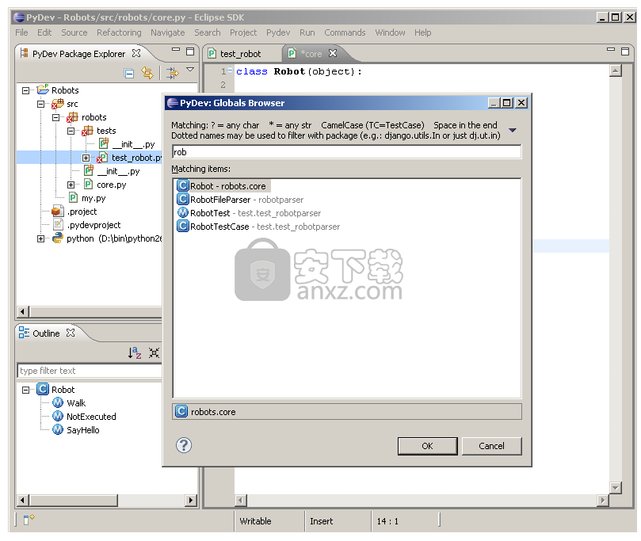Close the PyDev Package Explorer tab
The width and height of the screenshot is (641, 541).
click(136, 54)
